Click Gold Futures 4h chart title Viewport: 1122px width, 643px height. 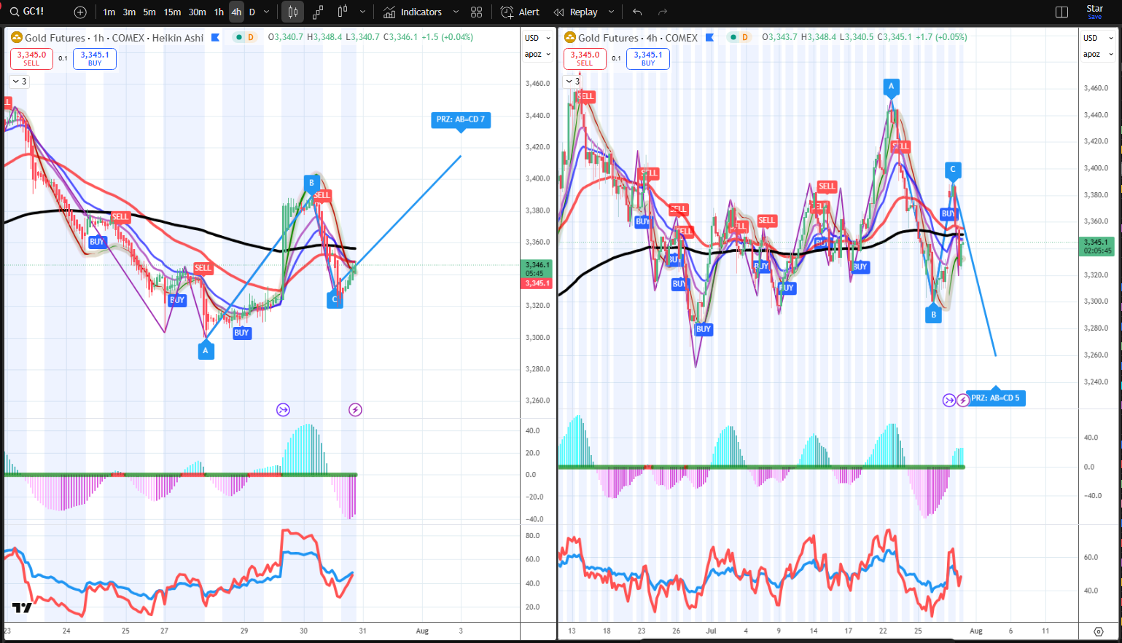[638, 38]
